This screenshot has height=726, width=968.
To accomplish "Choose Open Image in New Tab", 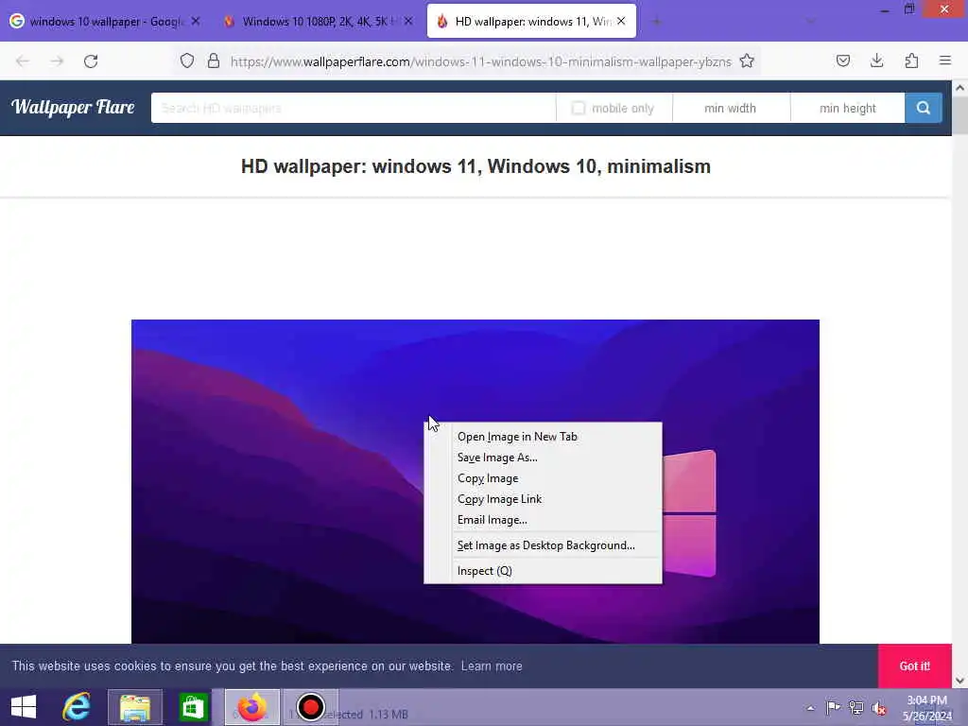I will 543,437.
